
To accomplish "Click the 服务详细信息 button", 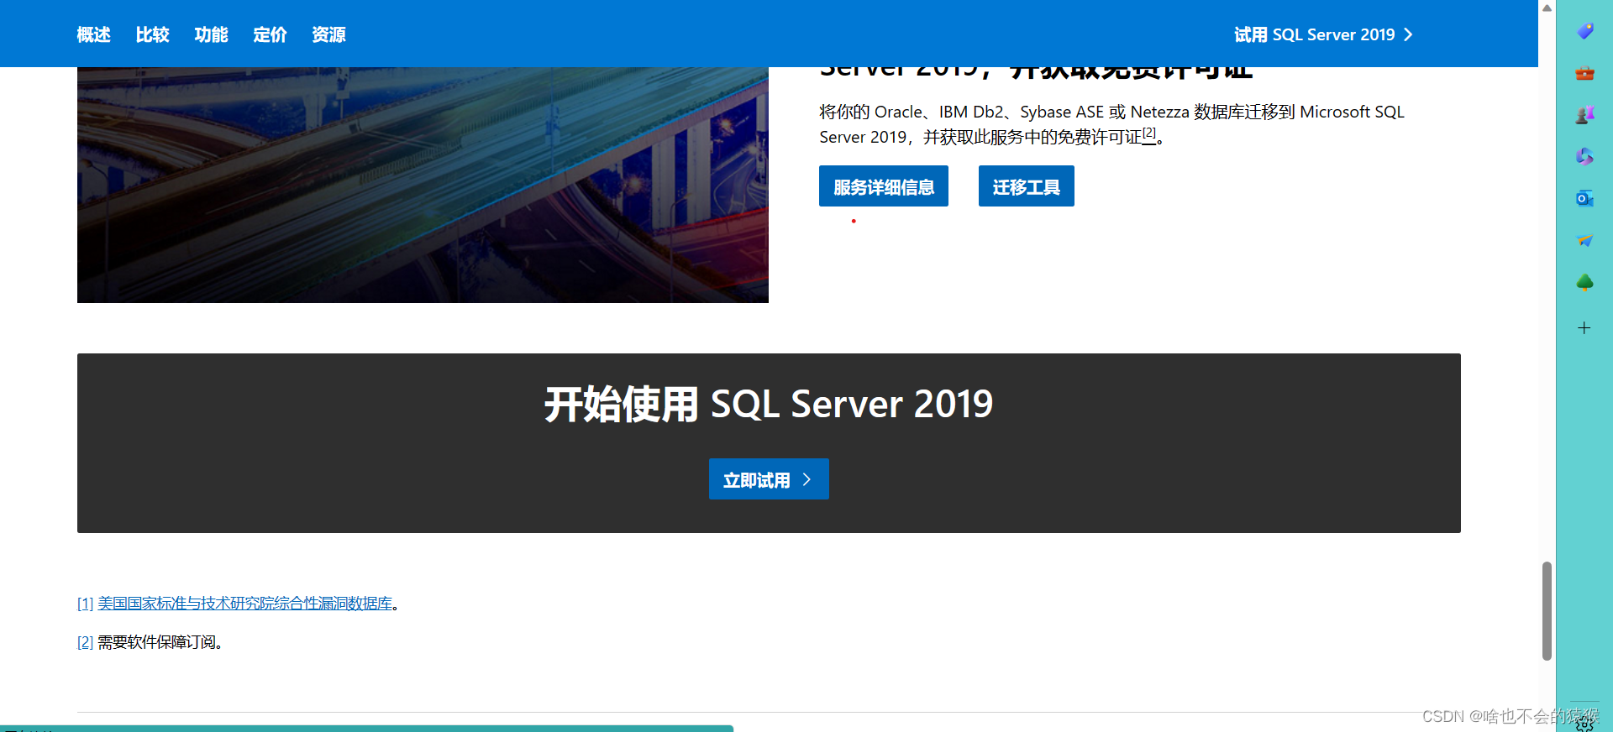I will tap(884, 186).
